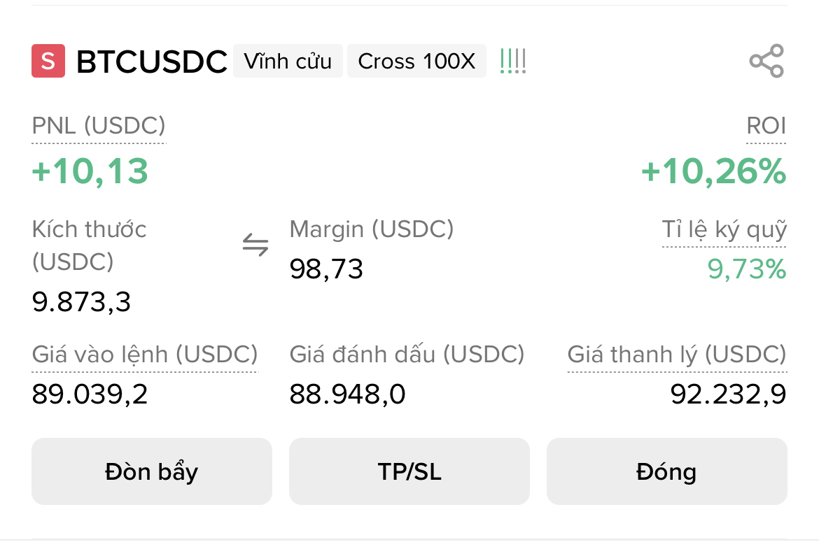The width and height of the screenshot is (819, 556).
Task: Tap the Kích thước (USDC) size label
Action: (x=90, y=245)
